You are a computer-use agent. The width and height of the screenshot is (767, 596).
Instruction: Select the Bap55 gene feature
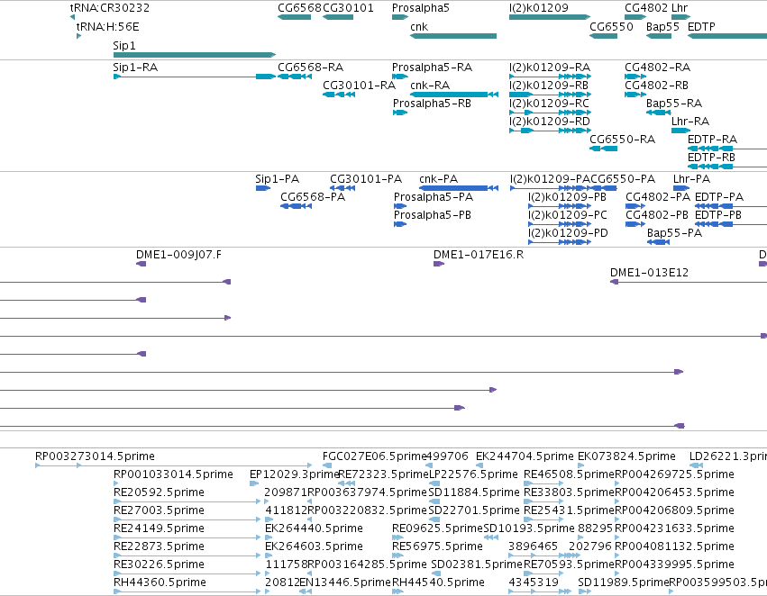[x=659, y=36]
